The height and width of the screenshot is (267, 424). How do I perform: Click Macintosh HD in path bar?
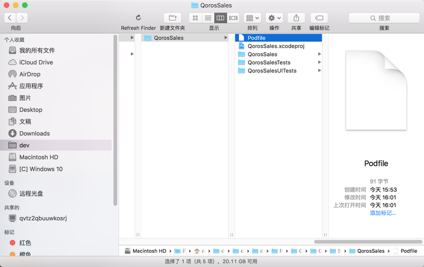[x=145, y=251]
